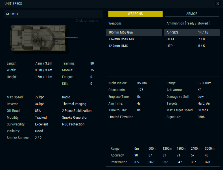Select the 7.62mm Coax MG weapon

[x=134, y=39]
